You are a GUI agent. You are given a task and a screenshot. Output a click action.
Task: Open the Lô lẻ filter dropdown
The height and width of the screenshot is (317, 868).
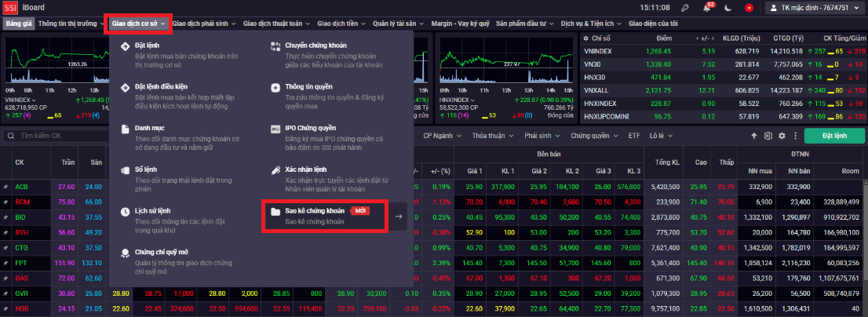click(662, 136)
